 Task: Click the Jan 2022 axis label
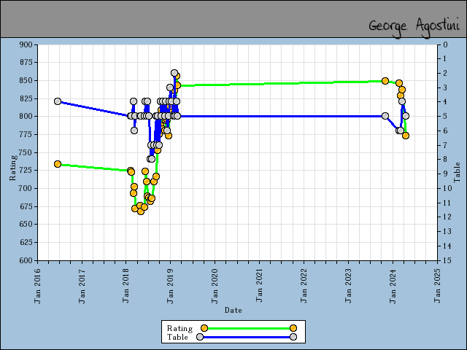(x=304, y=286)
